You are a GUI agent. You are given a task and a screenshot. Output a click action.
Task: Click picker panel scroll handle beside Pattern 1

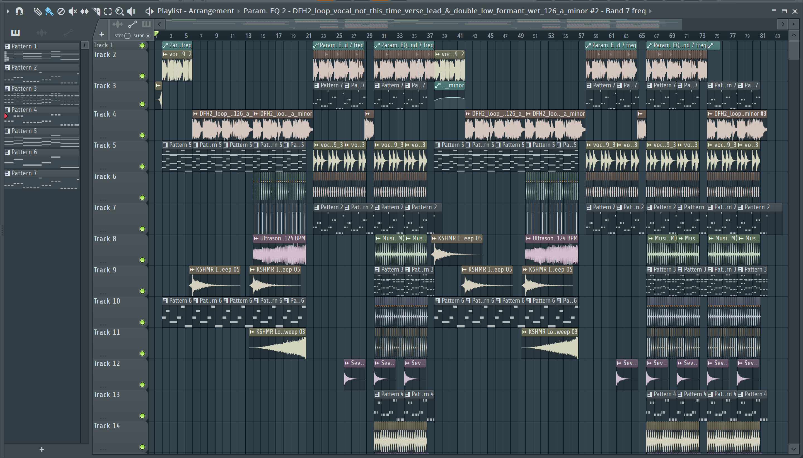[x=84, y=45]
